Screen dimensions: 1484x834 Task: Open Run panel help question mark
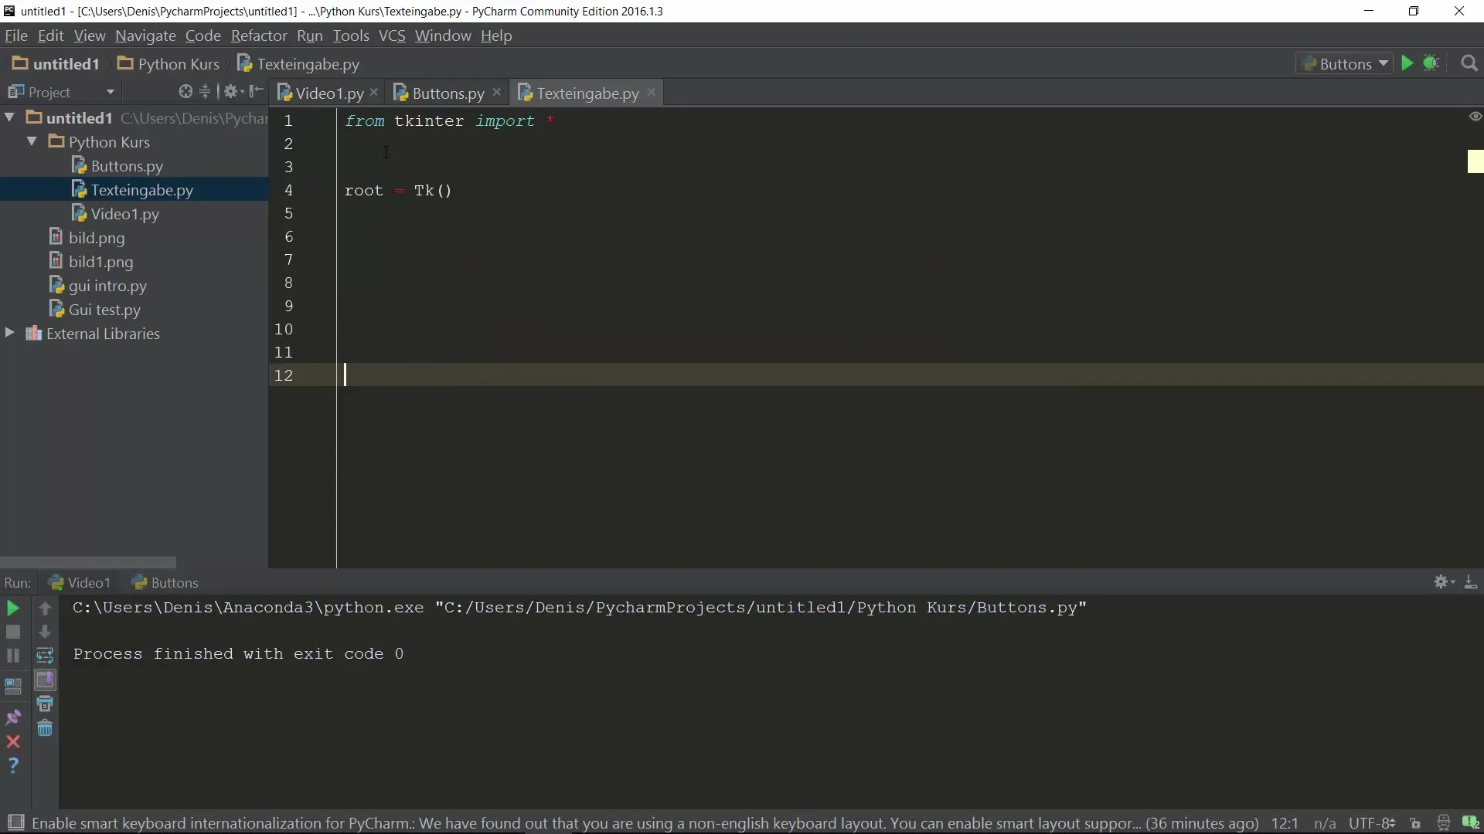(13, 765)
